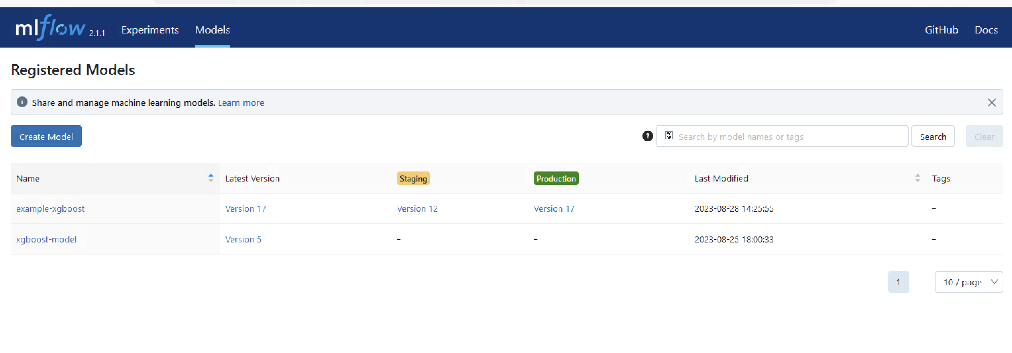
Task: Click the Search button
Action: pos(933,136)
